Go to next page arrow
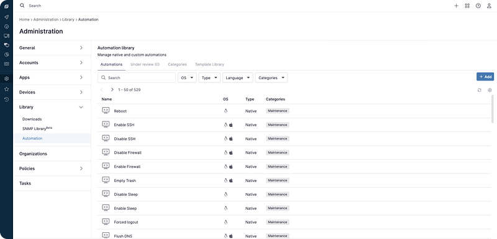The height and width of the screenshot is (239, 497). 112,90
